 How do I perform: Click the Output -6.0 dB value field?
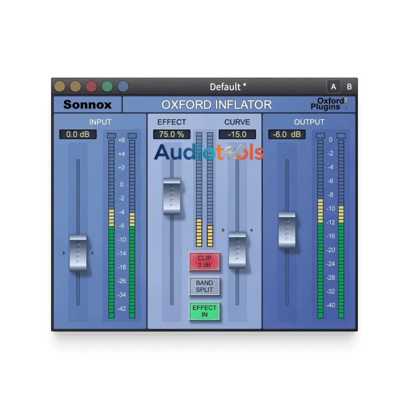[287, 134]
